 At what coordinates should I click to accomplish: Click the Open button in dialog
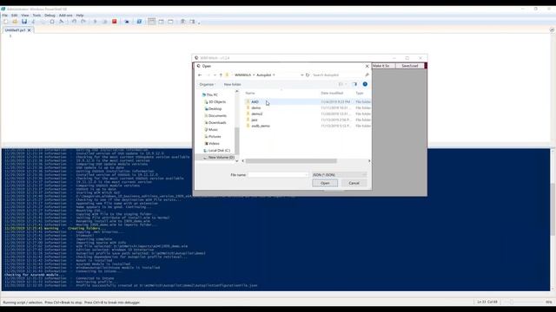325,183
